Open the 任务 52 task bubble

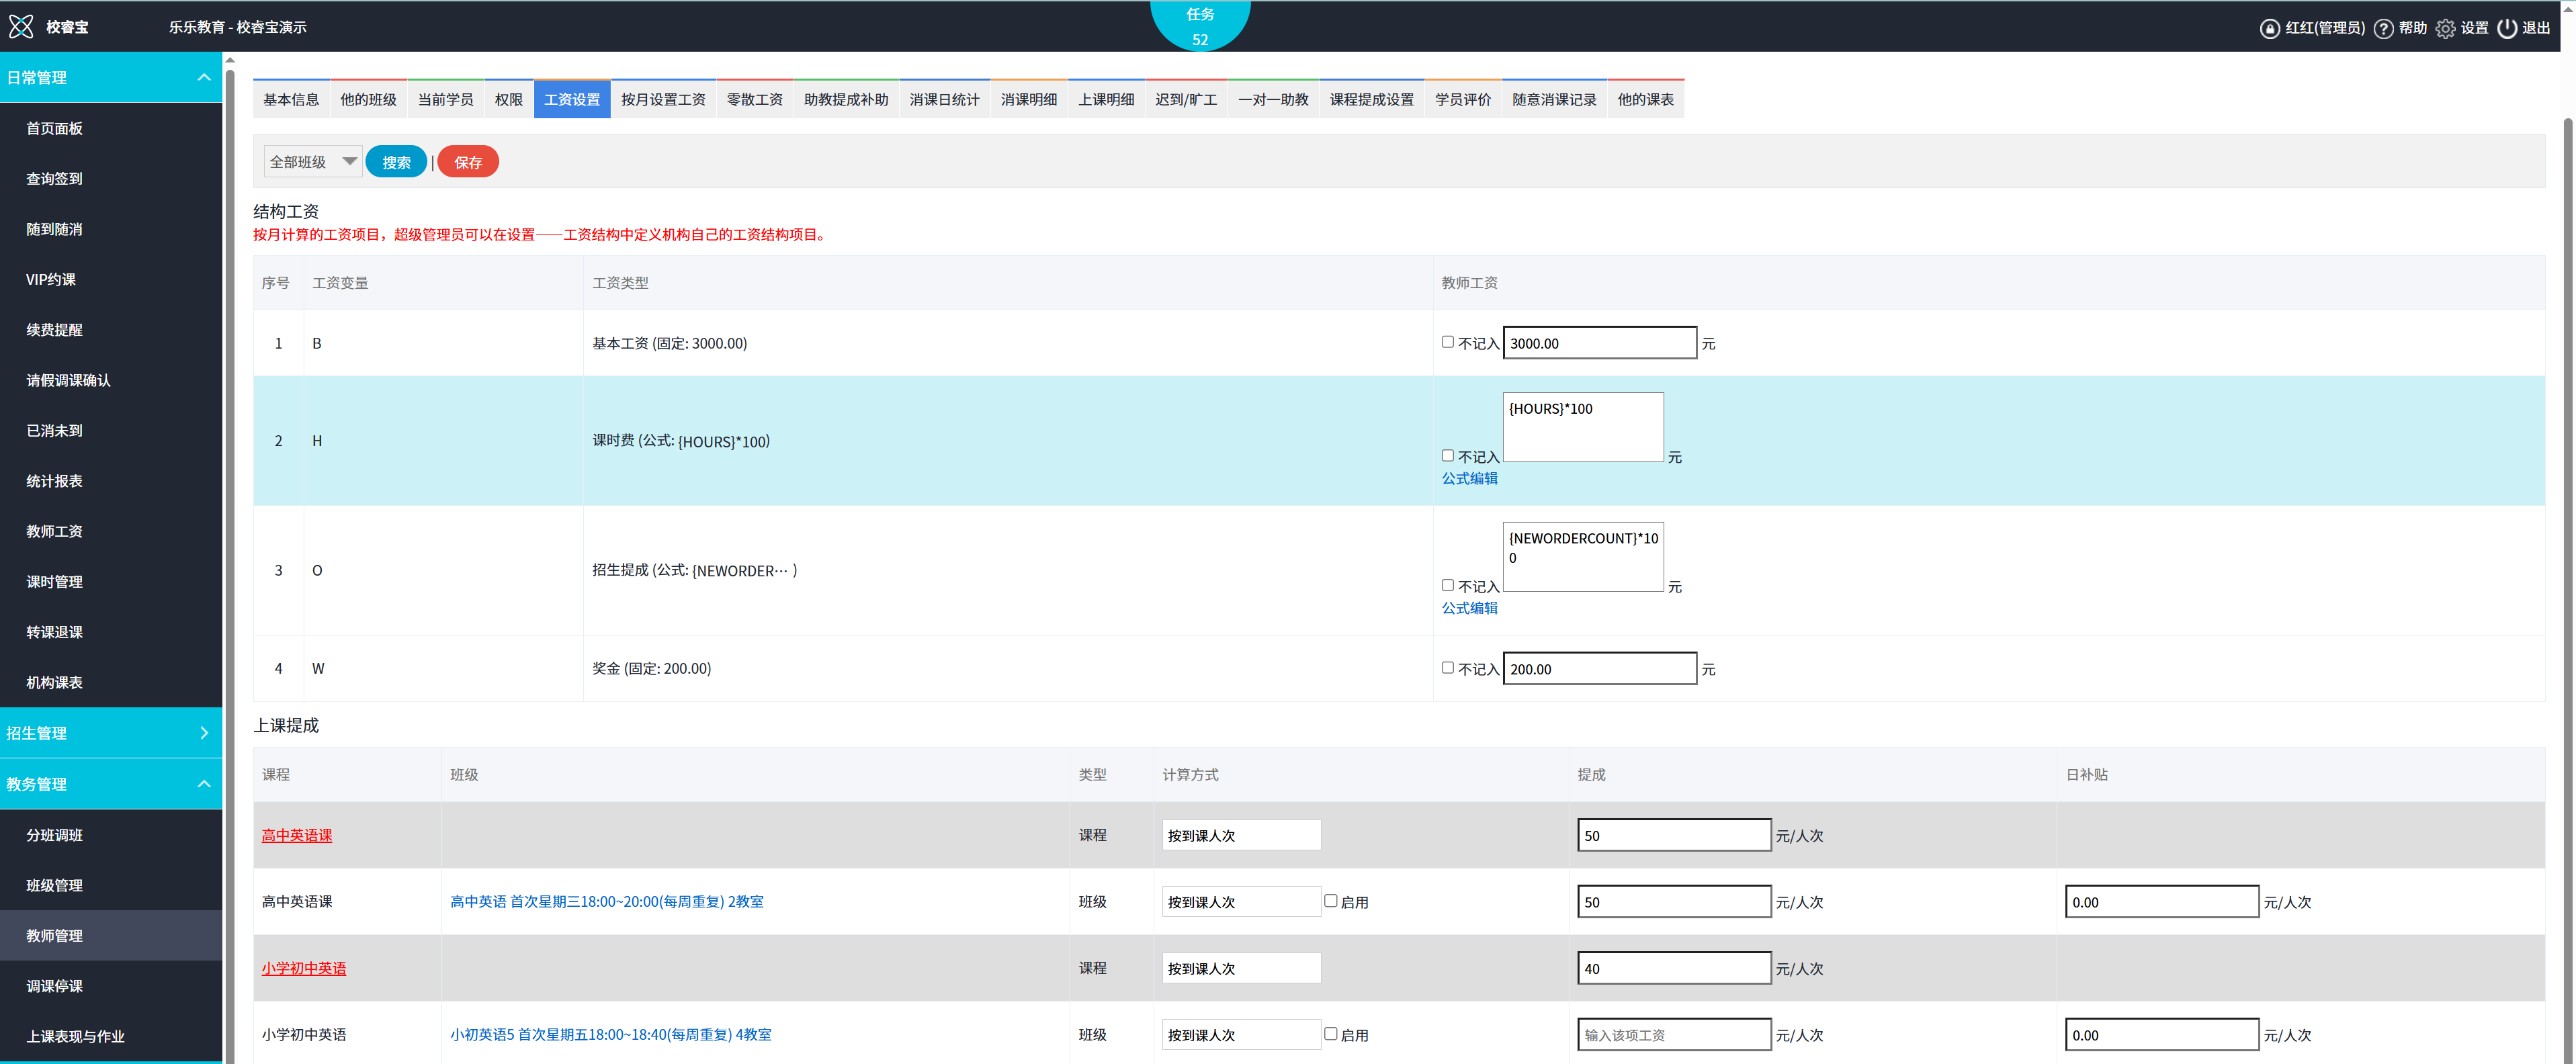[1199, 26]
